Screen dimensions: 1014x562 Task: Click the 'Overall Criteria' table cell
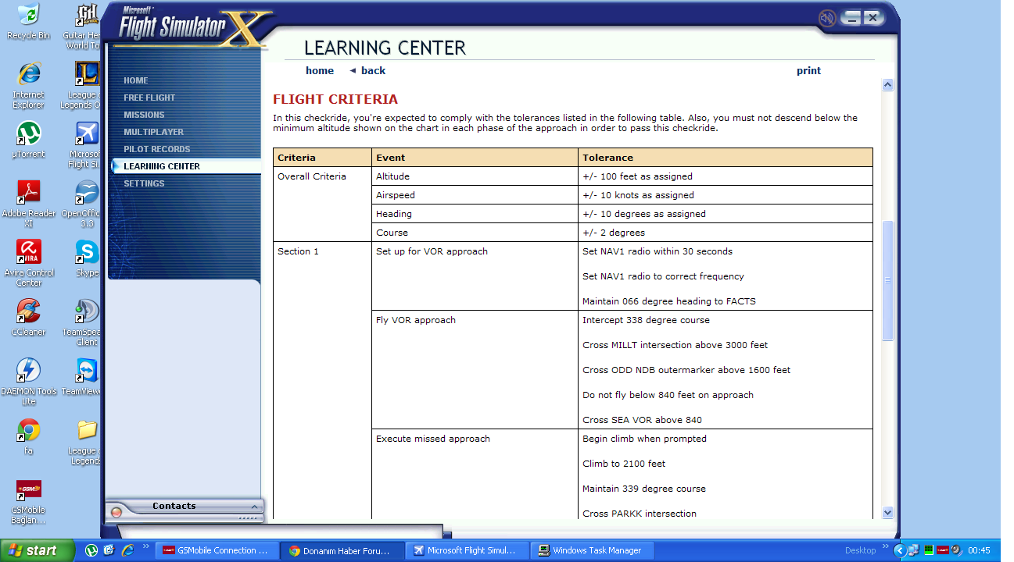tap(322, 204)
